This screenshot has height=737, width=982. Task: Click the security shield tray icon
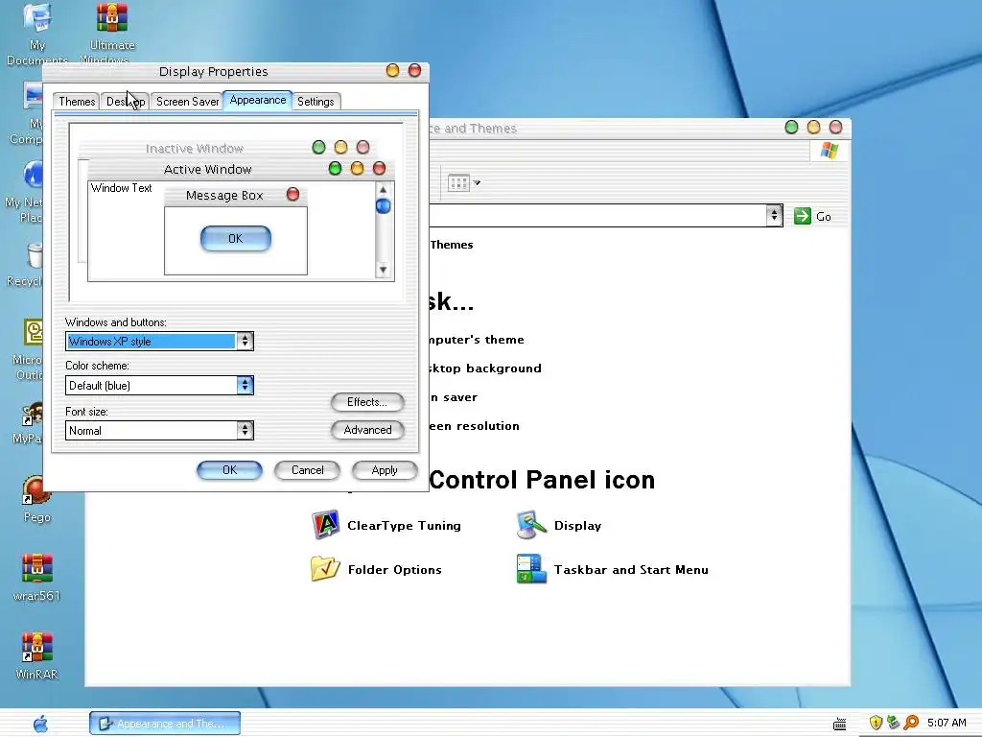[876, 723]
